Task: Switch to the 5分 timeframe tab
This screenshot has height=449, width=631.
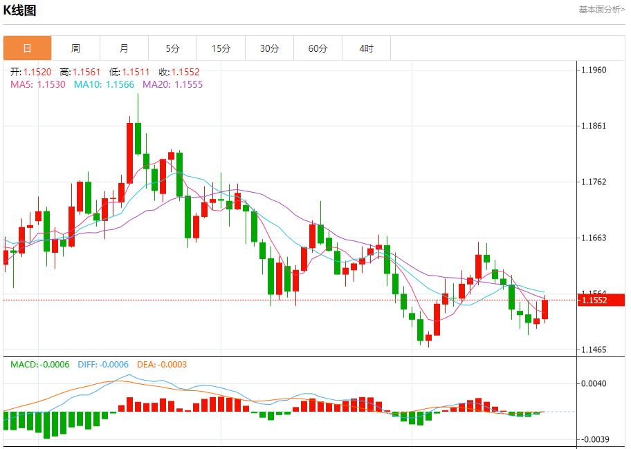Action: (172, 48)
